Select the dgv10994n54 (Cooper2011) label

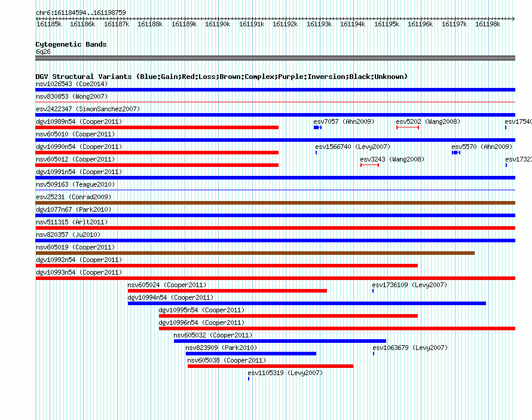coord(170,297)
